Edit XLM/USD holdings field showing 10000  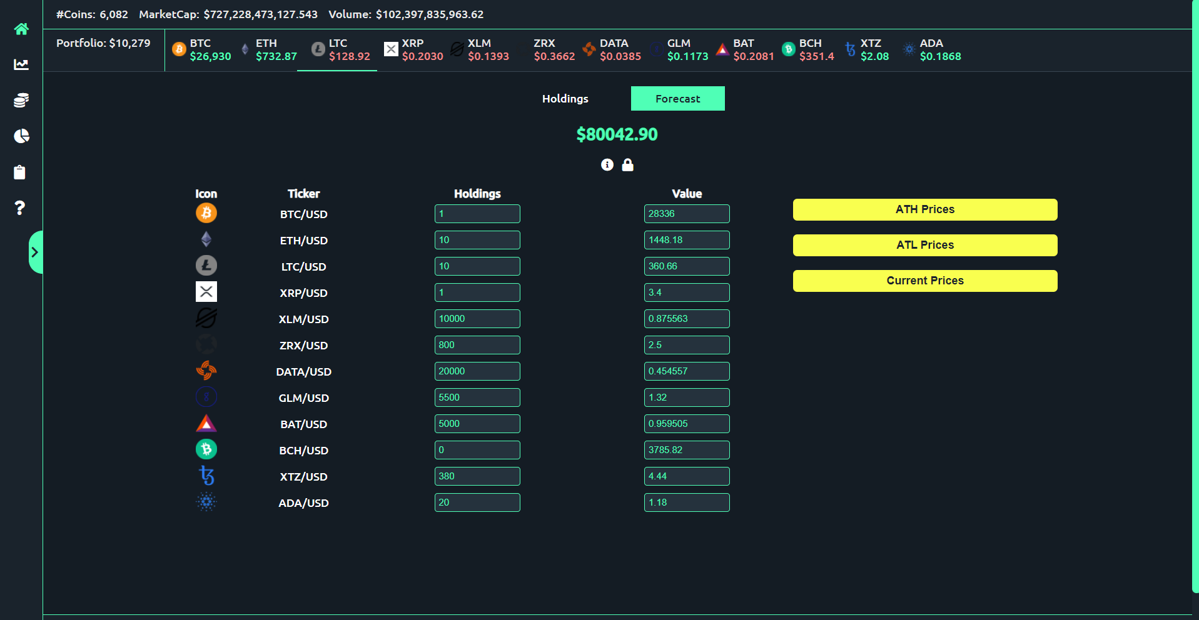[x=477, y=319]
